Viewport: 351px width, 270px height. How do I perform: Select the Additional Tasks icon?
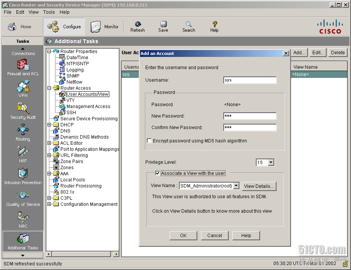23,242
